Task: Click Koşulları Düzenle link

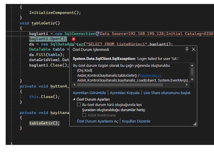Action: [136, 121]
